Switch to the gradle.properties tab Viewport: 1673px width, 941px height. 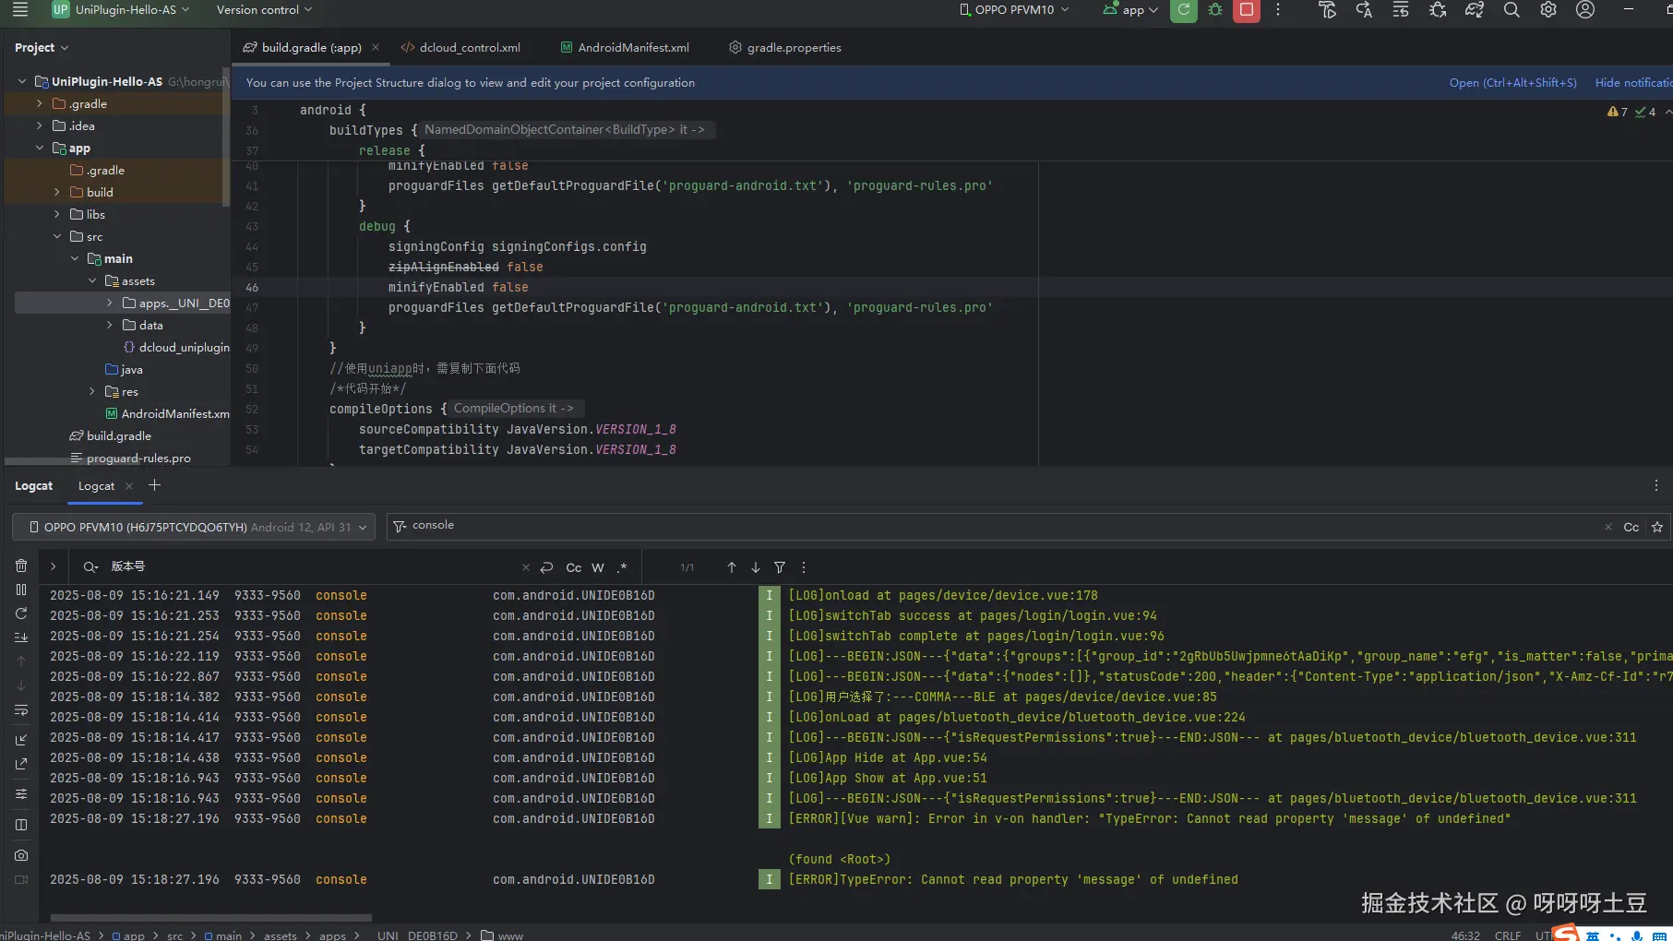click(x=785, y=47)
